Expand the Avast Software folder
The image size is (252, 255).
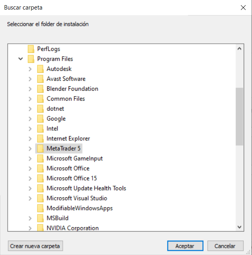click(30, 79)
